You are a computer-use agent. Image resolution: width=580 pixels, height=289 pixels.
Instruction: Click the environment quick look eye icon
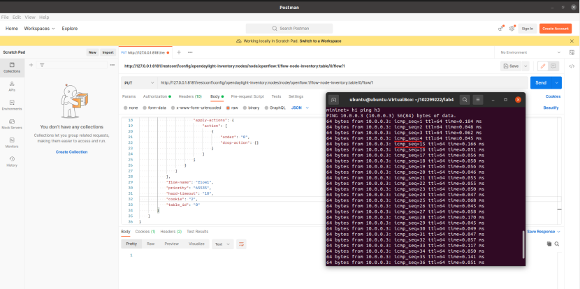[x=572, y=52]
